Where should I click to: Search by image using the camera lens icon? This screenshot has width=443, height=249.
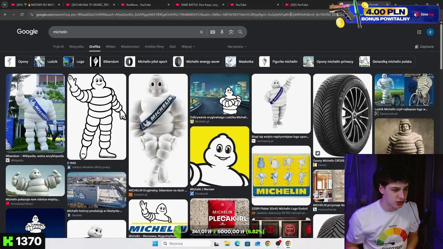(231, 32)
